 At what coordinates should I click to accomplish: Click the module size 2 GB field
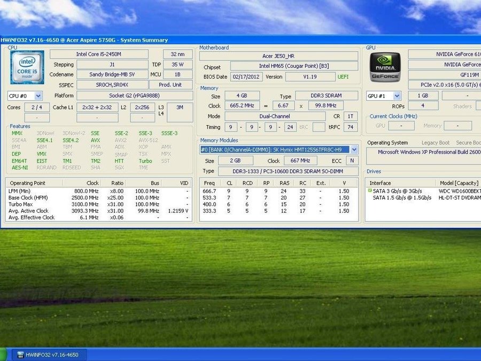pos(236,160)
